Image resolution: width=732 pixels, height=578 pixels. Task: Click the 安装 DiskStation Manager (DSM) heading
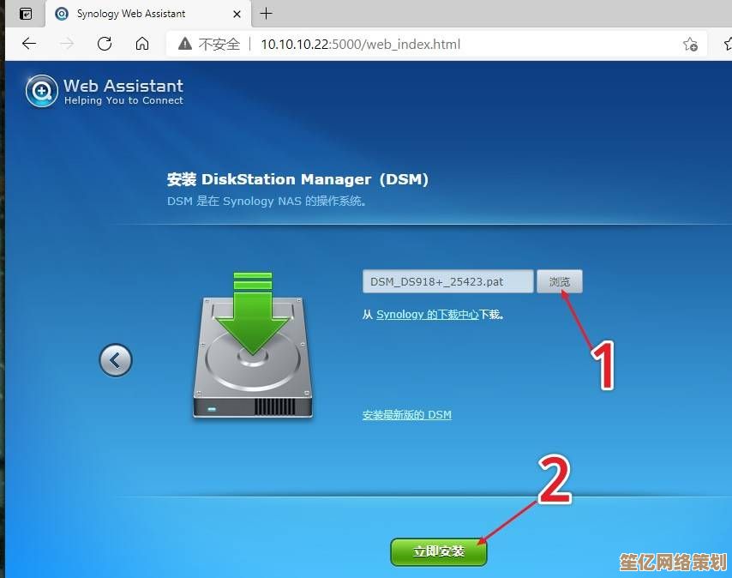coord(297,179)
